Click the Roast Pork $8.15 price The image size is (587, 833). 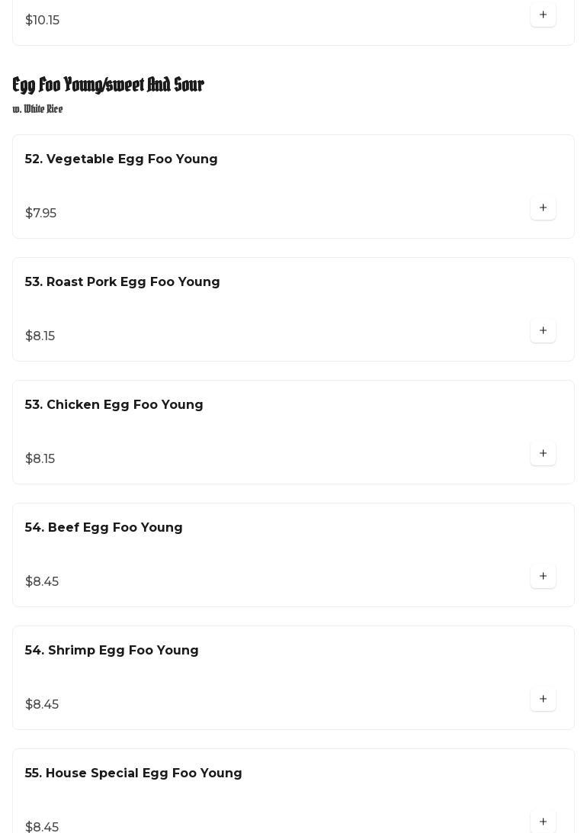[x=40, y=336]
